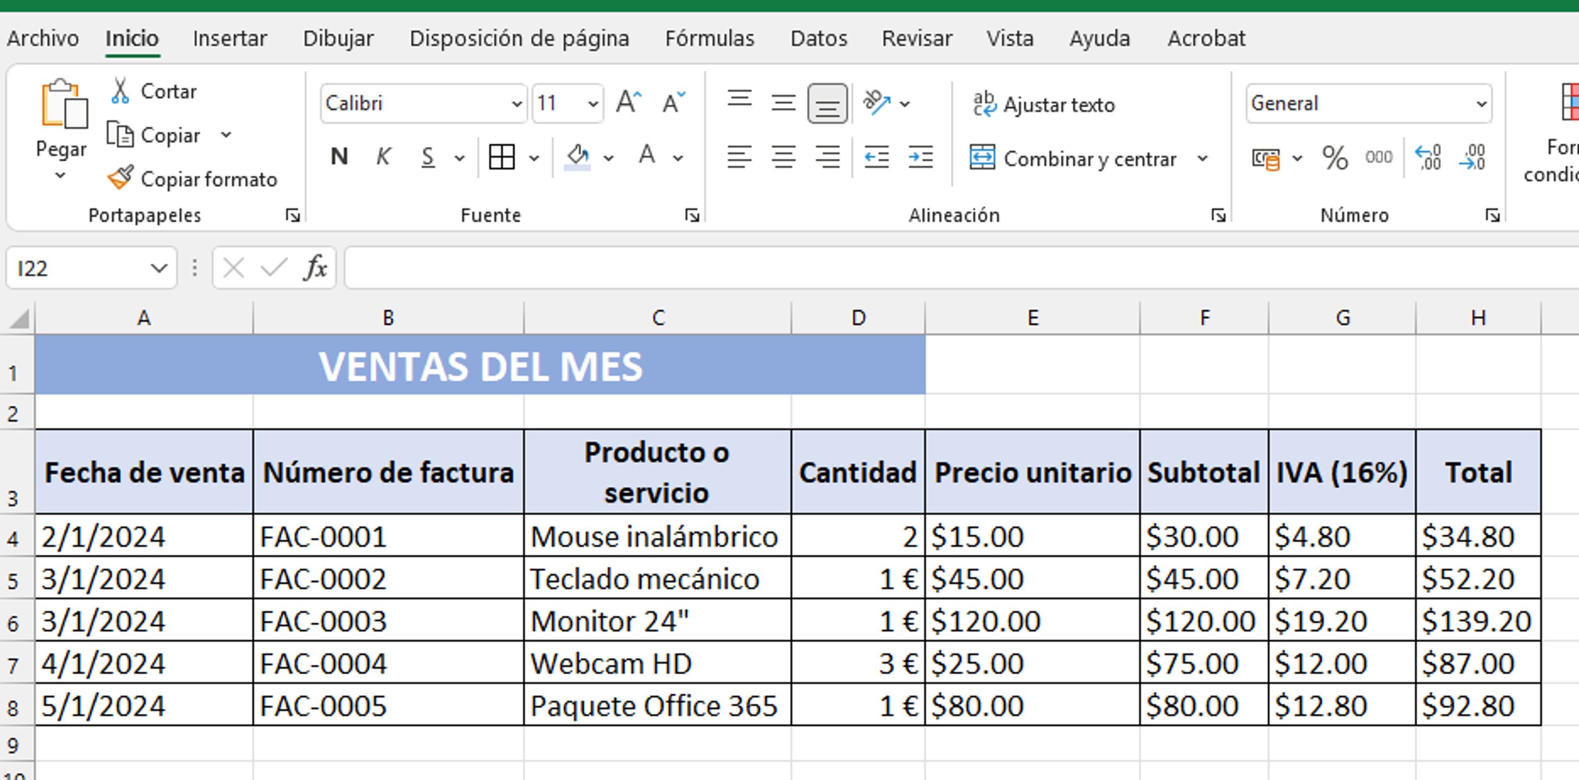Image resolution: width=1579 pixels, height=780 pixels.
Task: Open the Fuente dialog launcher
Action: click(692, 215)
